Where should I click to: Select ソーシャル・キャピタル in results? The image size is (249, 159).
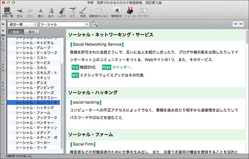tap(33, 43)
